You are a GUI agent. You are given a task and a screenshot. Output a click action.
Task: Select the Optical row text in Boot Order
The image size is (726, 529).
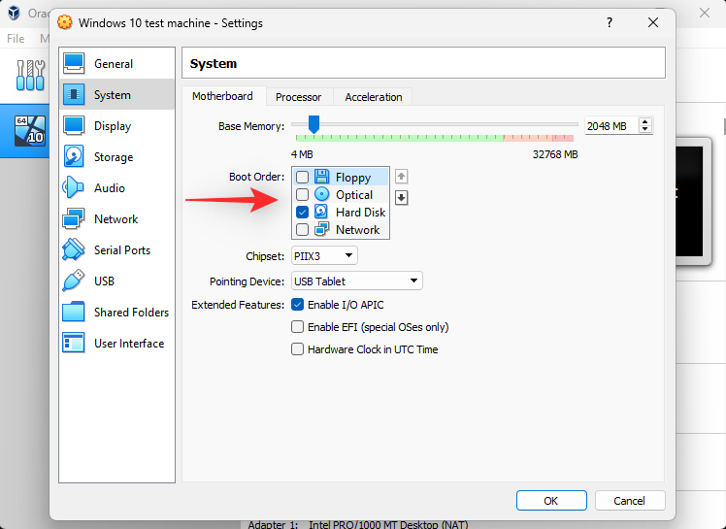pyautogui.click(x=354, y=194)
